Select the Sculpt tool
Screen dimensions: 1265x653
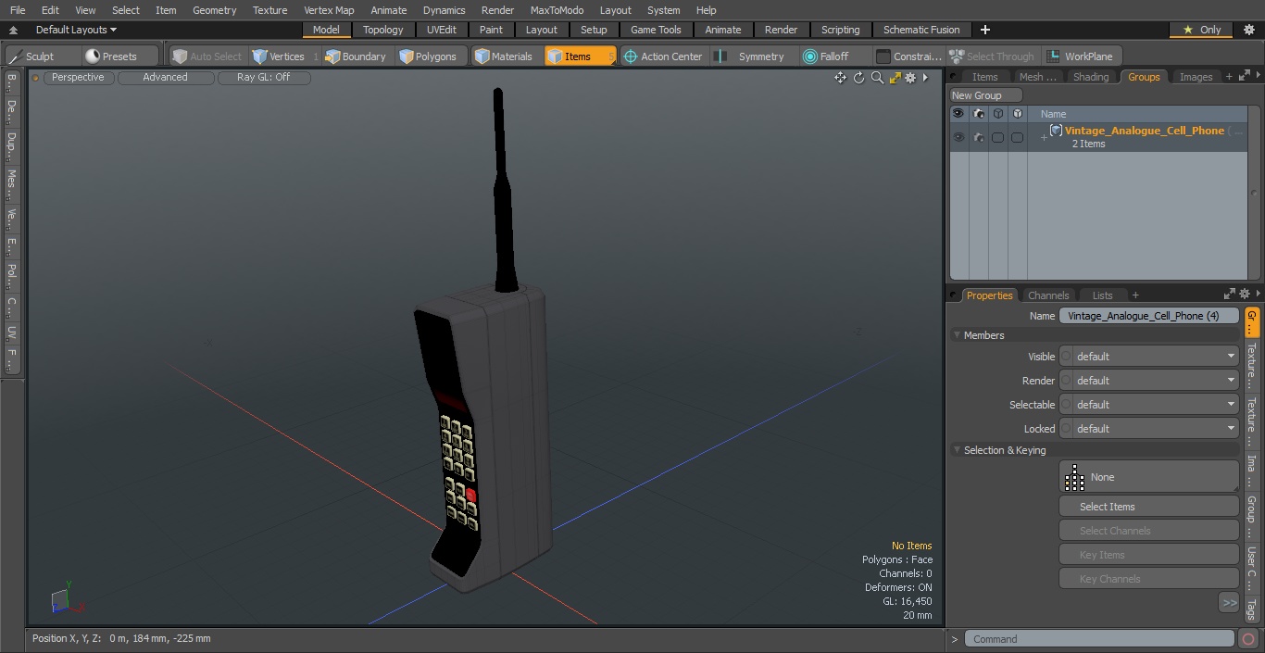[33, 57]
